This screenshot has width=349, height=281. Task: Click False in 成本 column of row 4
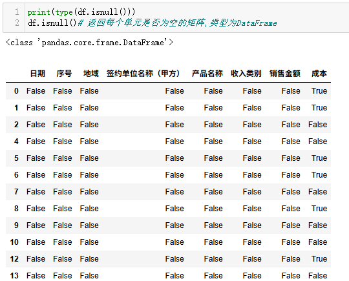coord(317,141)
